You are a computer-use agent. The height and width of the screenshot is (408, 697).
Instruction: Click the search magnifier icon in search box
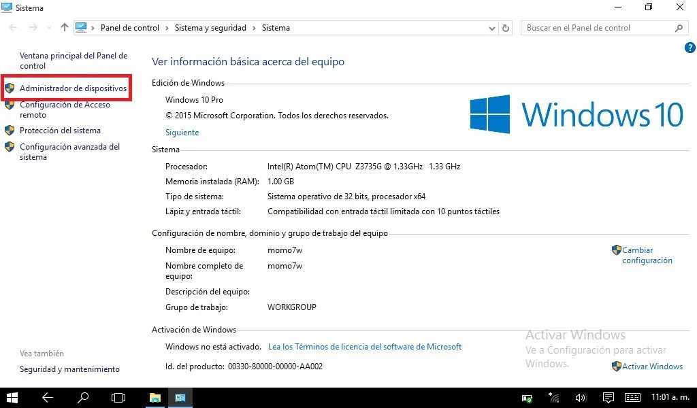679,28
